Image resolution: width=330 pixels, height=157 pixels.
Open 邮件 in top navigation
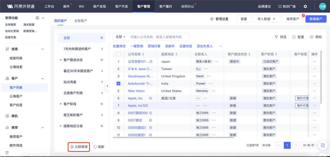click(67, 6)
